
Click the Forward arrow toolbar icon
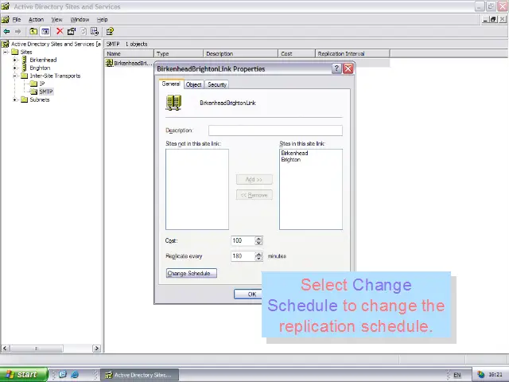point(17,32)
